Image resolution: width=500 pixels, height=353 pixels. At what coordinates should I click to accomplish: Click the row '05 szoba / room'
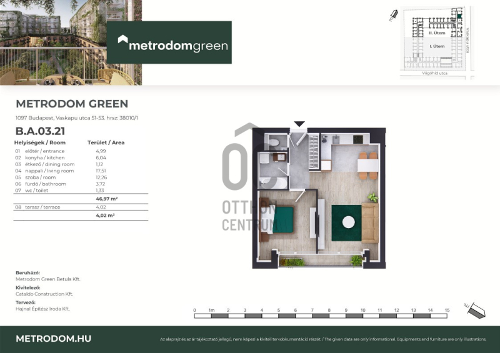pyautogui.click(x=61, y=177)
